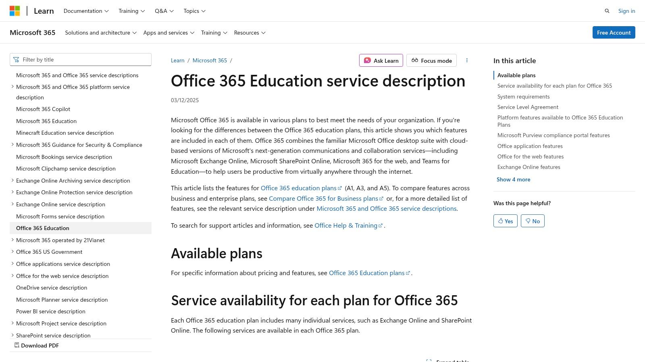
Task: Expand Microsoft Project service description
Action: (12, 323)
